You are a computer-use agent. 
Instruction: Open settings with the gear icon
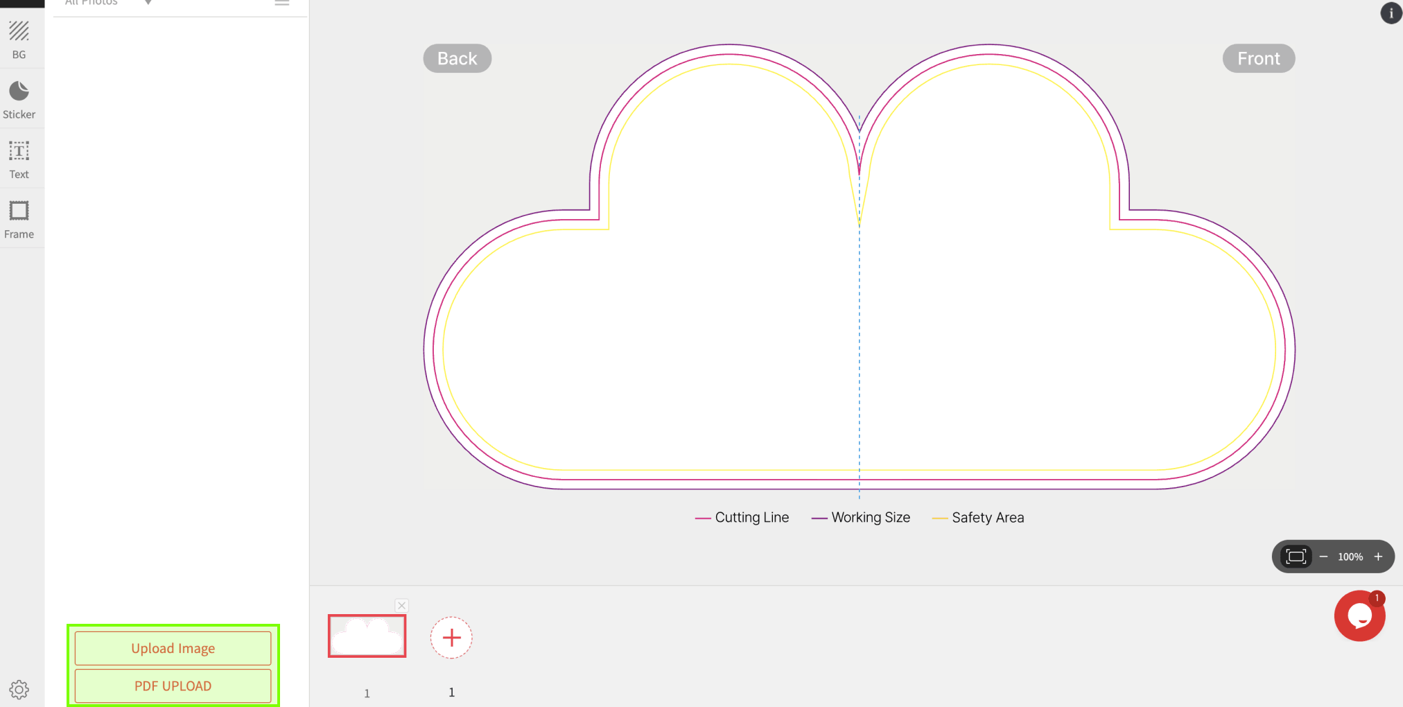point(19,689)
